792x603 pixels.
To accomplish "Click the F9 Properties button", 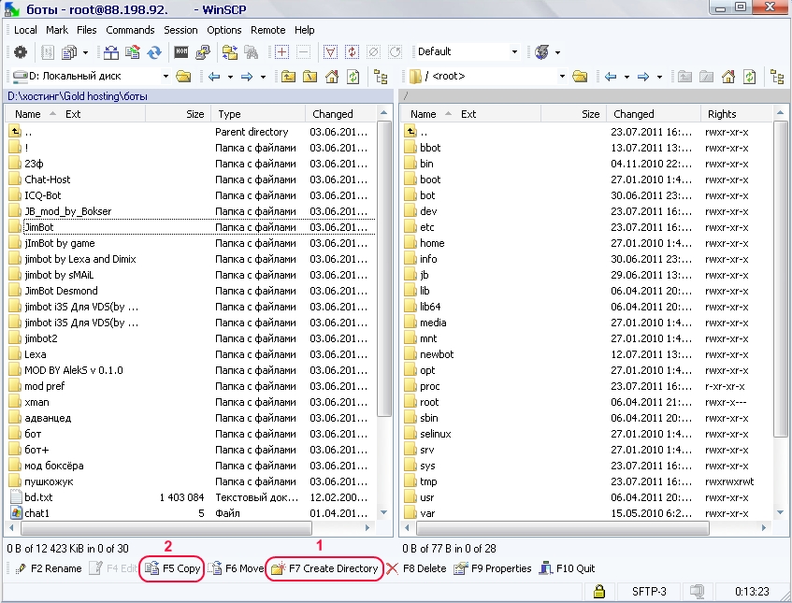I will (x=492, y=568).
